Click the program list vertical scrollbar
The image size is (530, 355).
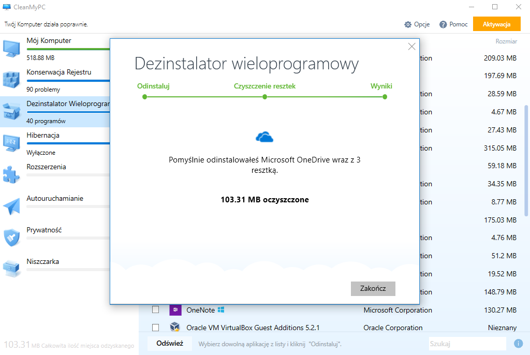[x=526, y=160]
